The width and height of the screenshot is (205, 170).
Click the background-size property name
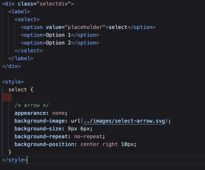click(x=38, y=129)
